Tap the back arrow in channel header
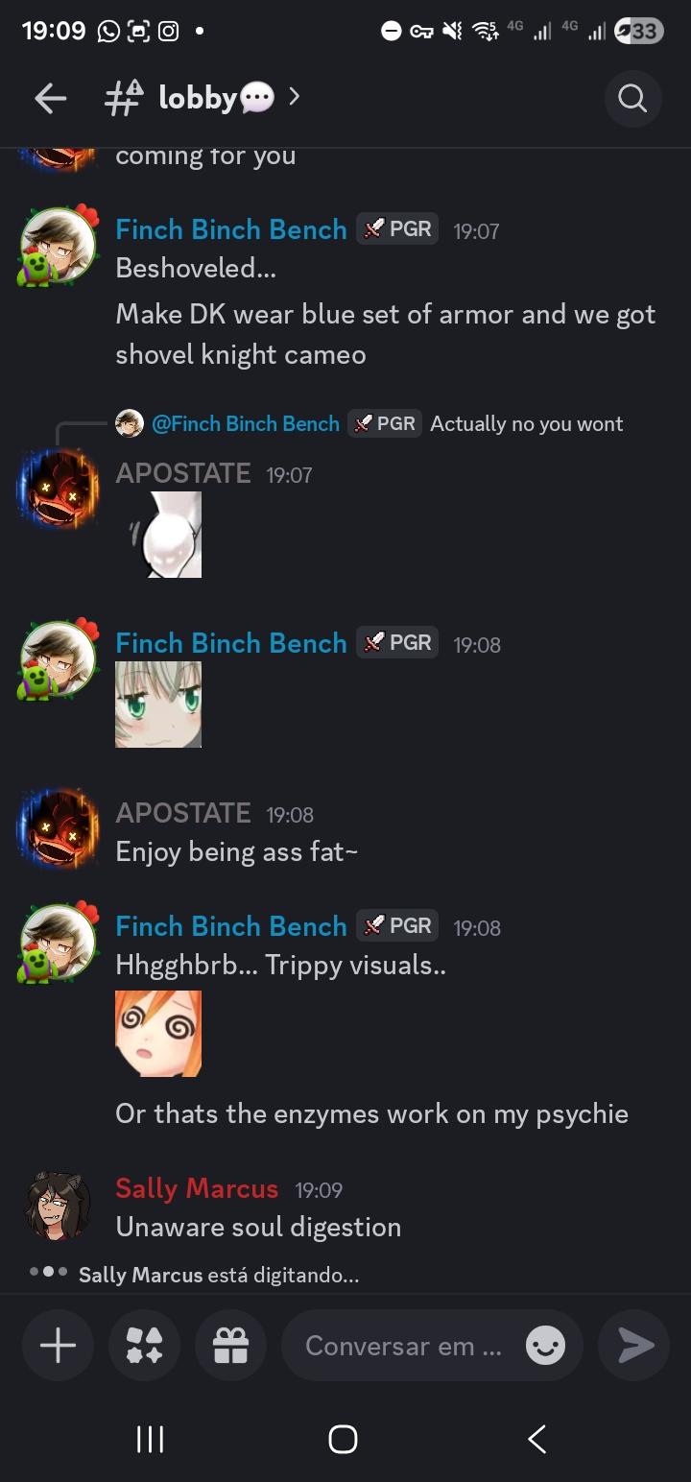The image size is (691, 1482). 50,98
